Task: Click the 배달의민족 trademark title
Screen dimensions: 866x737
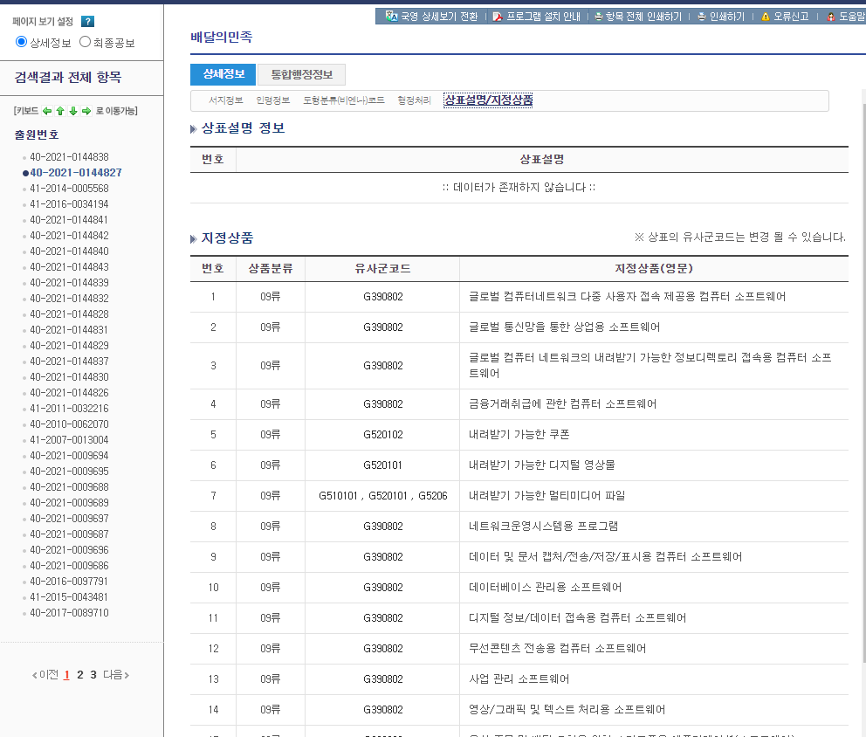Action: tap(222, 37)
